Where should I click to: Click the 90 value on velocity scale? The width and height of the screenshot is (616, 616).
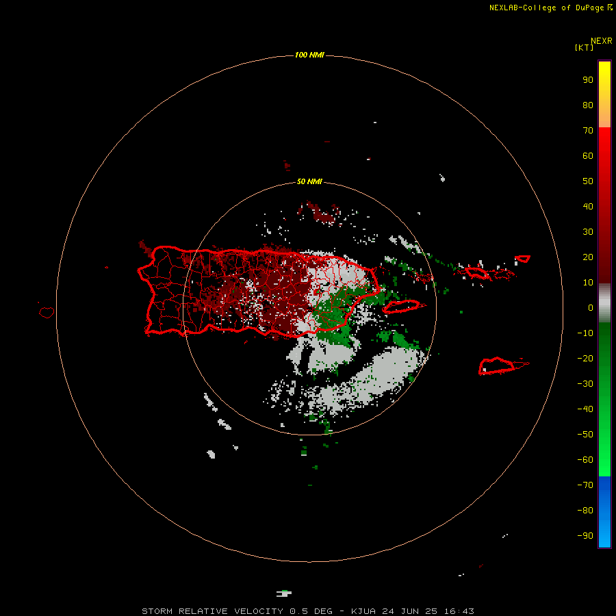coord(588,80)
